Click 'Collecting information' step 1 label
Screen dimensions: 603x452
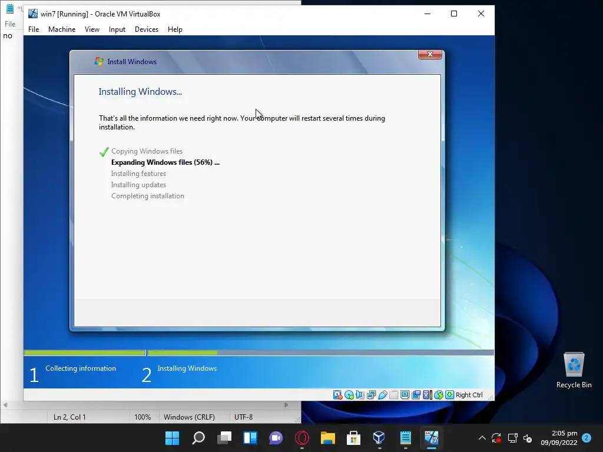(81, 368)
